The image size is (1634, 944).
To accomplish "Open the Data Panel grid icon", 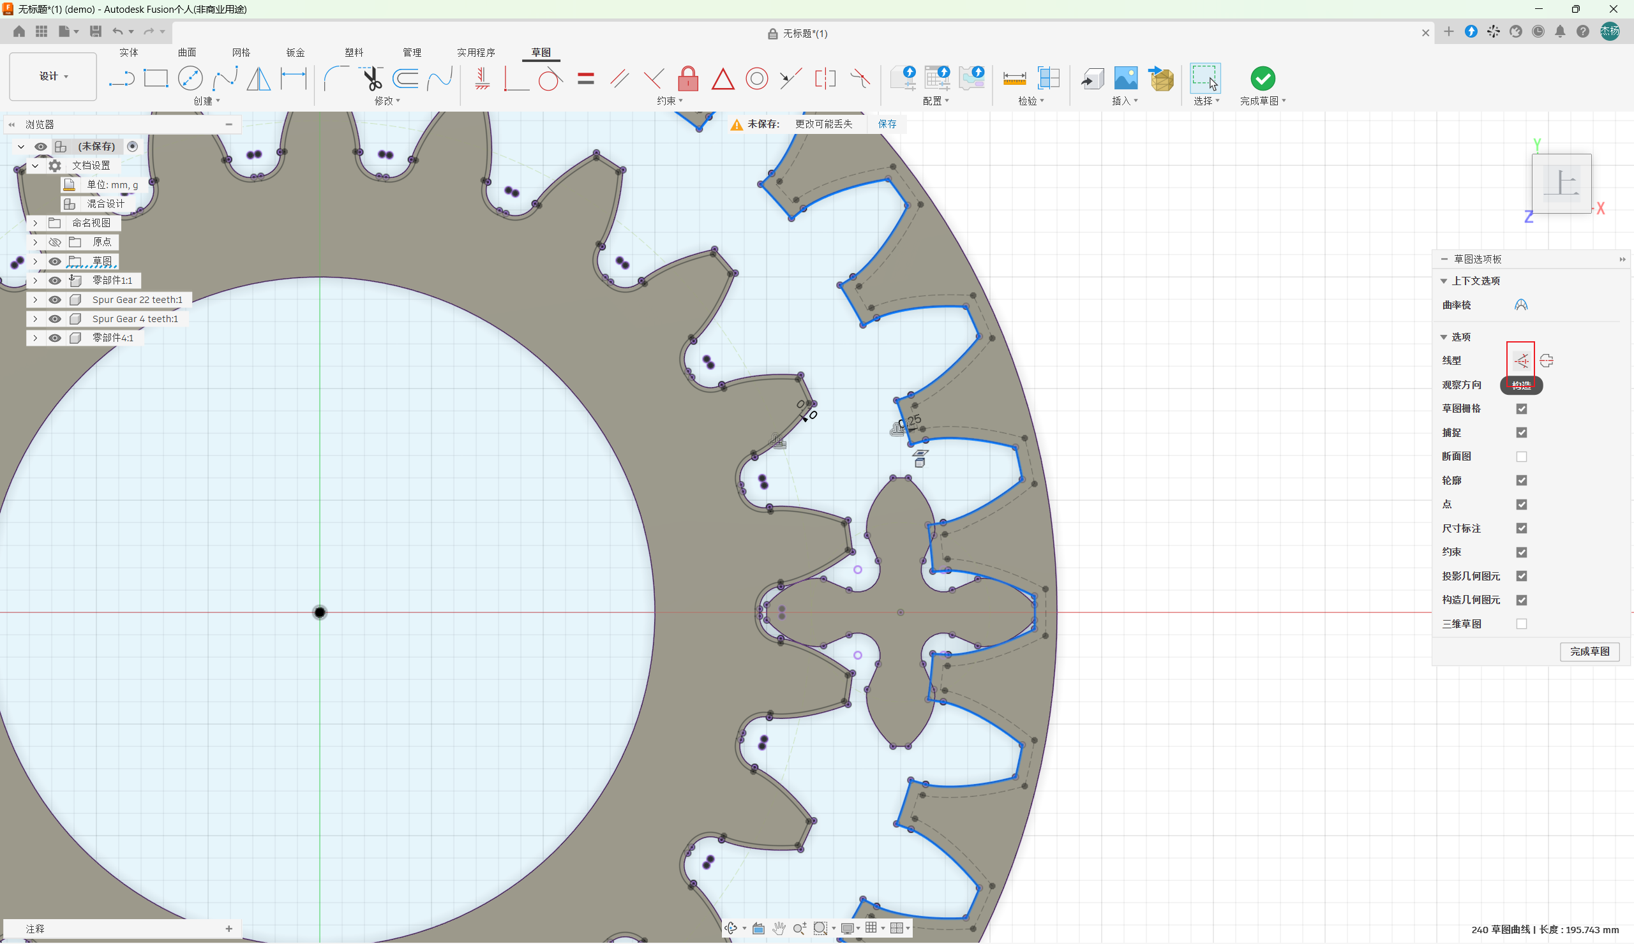I will click(x=41, y=31).
